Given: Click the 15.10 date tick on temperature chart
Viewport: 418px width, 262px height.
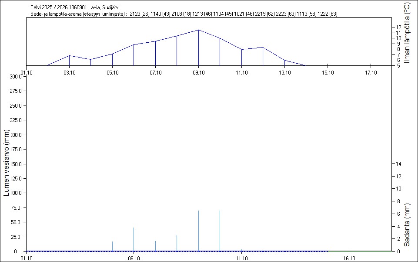Looking at the screenshot, I should [328, 72].
